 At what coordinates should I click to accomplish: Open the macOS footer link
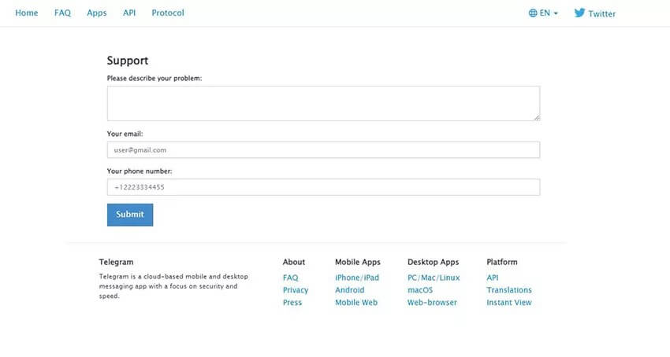[x=420, y=290]
